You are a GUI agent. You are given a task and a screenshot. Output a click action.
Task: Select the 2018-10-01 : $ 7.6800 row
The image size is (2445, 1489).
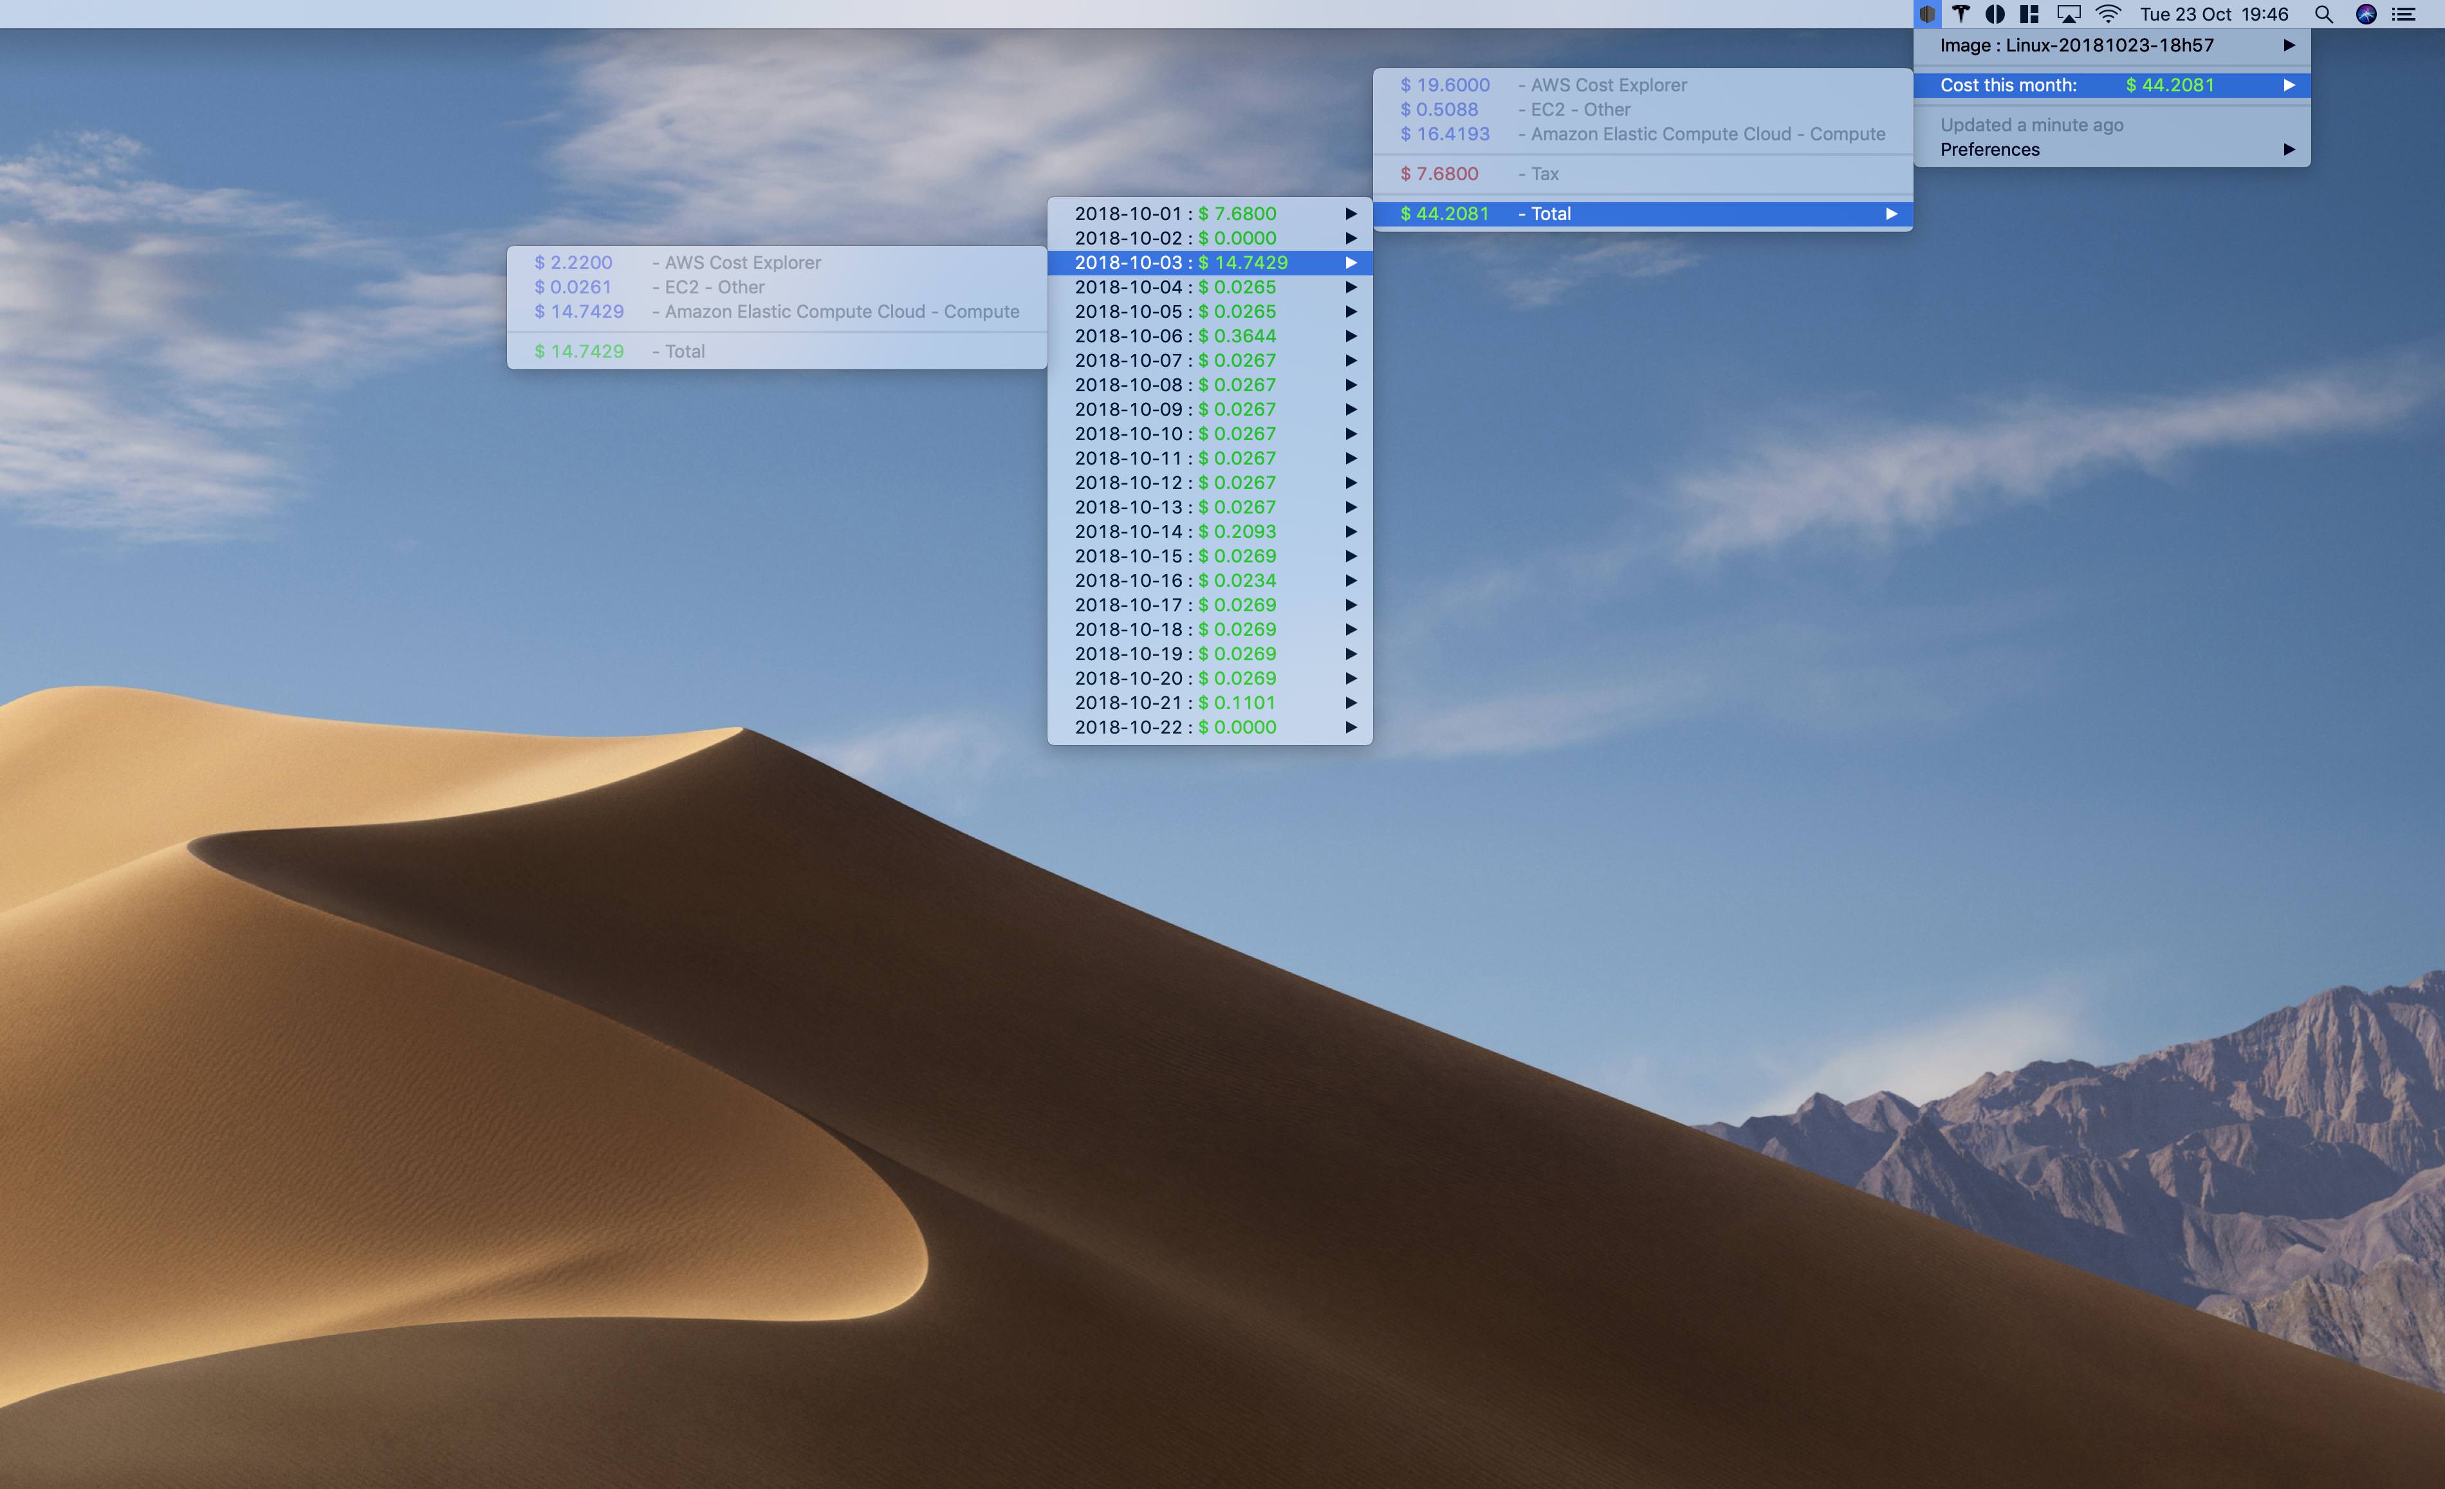(1210, 214)
